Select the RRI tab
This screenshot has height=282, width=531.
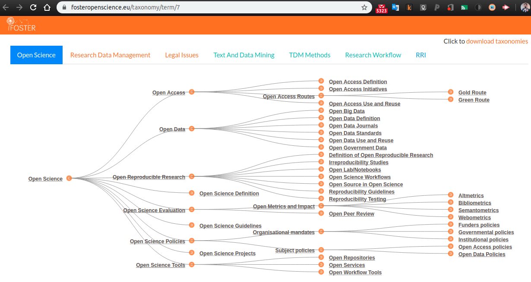click(x=420, y=55)
